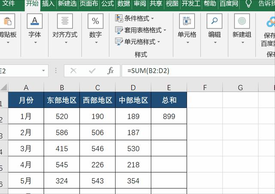Switch to the 共享 (Share) tab
The height and width of the screenshot is (194, 275).
pos(156,3)
